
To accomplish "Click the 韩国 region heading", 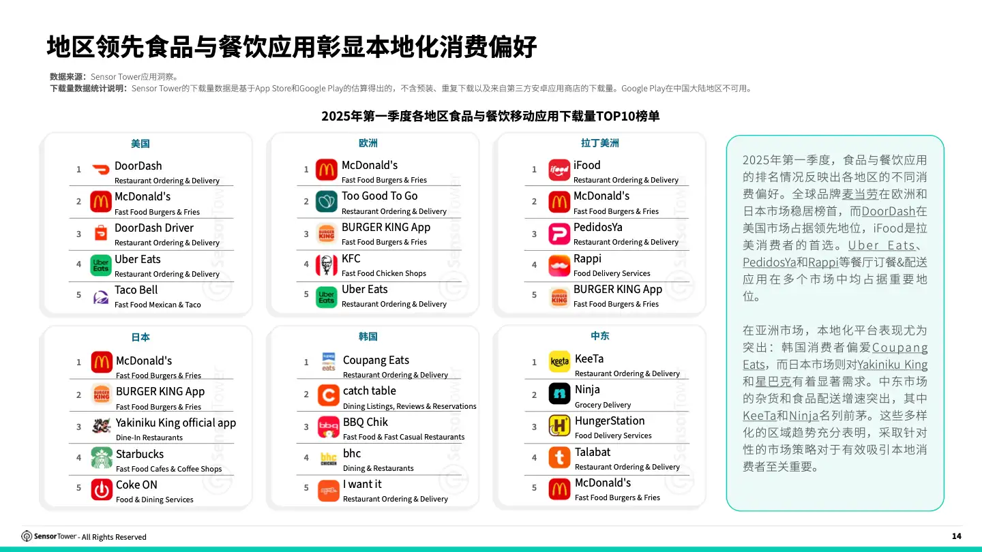I will click(x=368, y=337).
